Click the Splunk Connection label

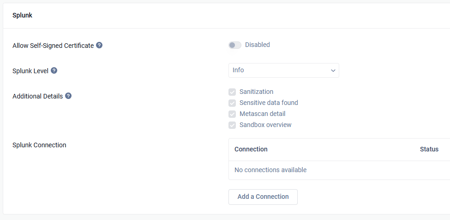pos(39,145)
